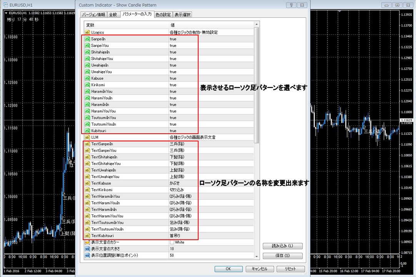Click the HaramiInIn true value
The image size is (416, 277).
point(173,104)
